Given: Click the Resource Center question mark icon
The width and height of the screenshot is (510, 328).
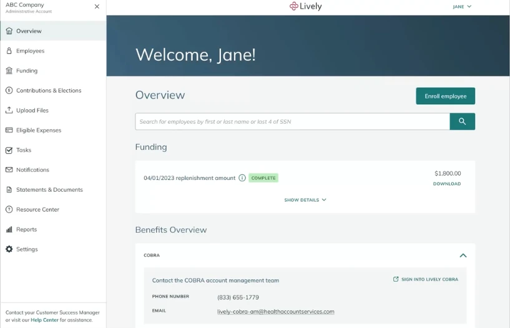Looking at the screenshot, I should tap(9, 209).
